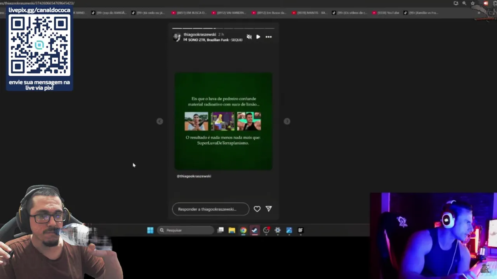Screen dimensions: 497x279
Task: Click the install/cast icon in the address bar
Action: pos(456,3)
